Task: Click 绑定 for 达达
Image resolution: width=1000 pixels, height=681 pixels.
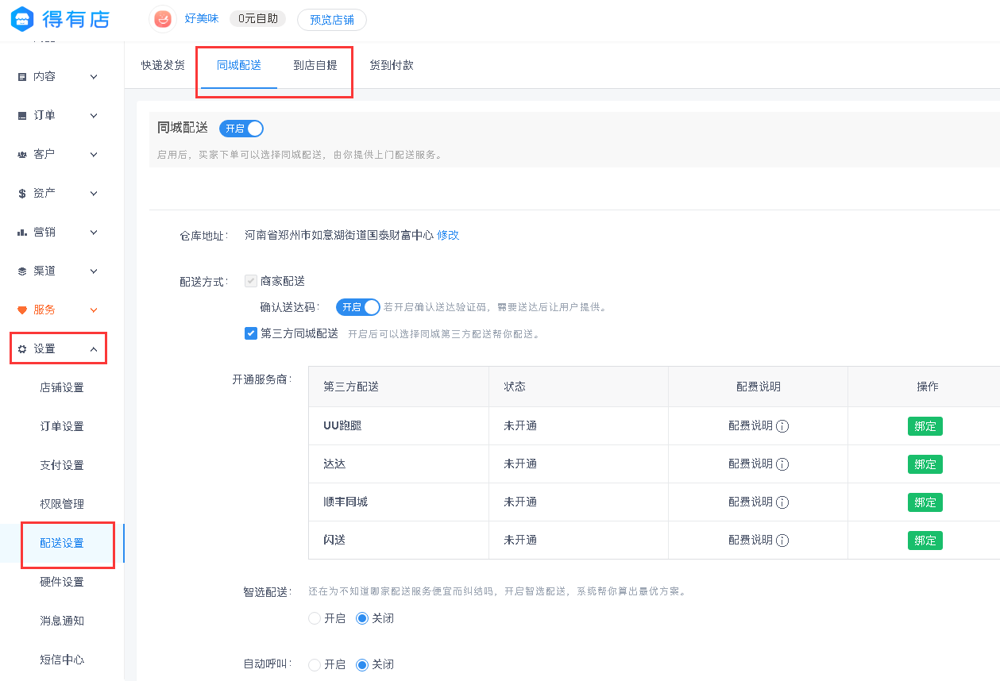Action: click(x=925, y=464)
